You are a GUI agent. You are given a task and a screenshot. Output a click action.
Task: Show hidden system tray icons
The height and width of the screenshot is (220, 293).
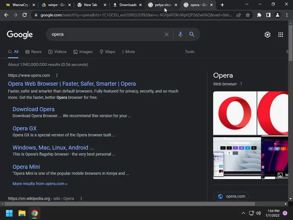243,213
